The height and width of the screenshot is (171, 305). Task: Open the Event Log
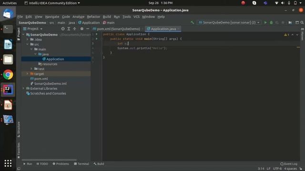(x=289, y=164)
